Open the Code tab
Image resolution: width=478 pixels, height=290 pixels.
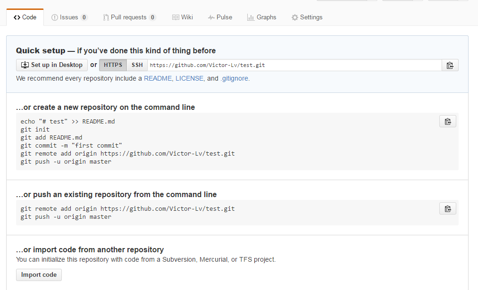(25, 17)
